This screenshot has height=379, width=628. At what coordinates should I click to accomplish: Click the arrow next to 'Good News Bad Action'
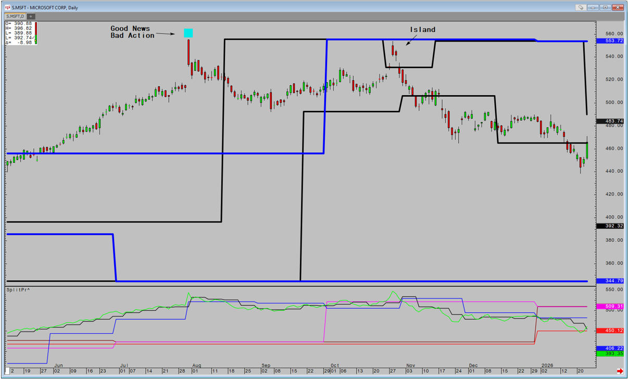[166, 34]
